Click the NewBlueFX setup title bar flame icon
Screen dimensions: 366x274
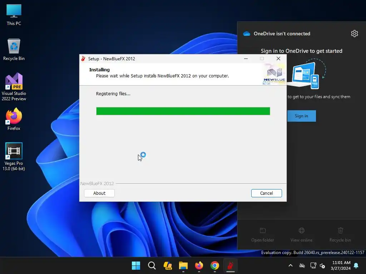83,59
